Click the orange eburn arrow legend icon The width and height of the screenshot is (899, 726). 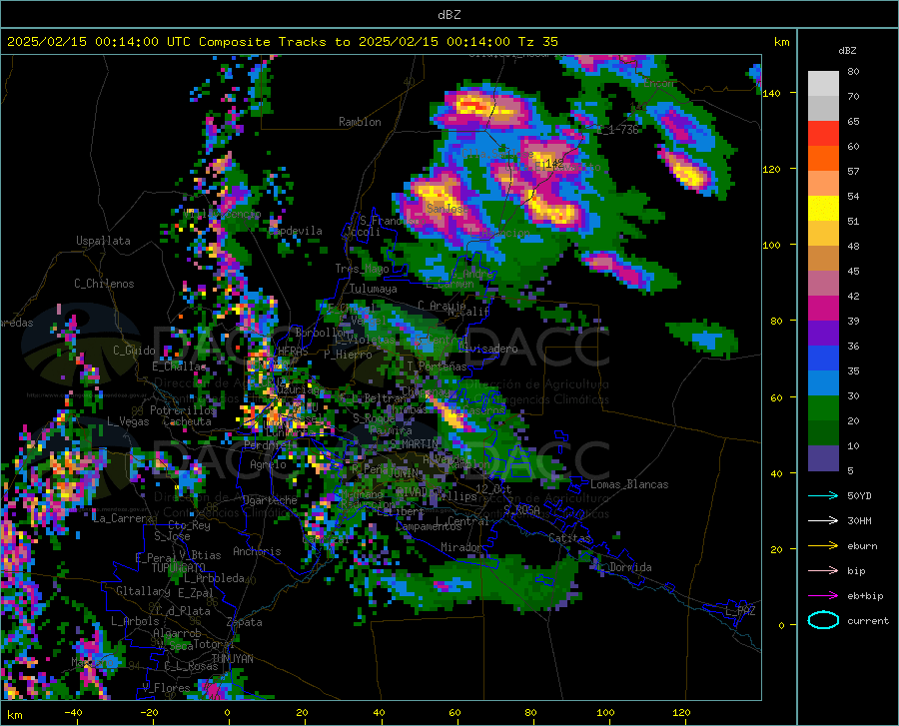[x=823, y=546]
